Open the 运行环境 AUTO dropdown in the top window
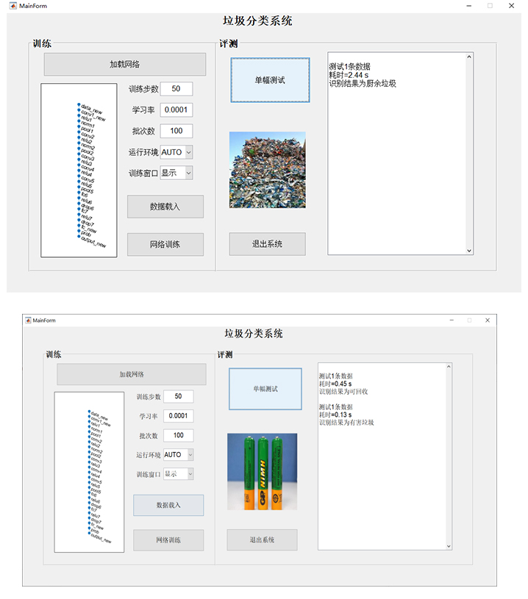 point(176,152)
